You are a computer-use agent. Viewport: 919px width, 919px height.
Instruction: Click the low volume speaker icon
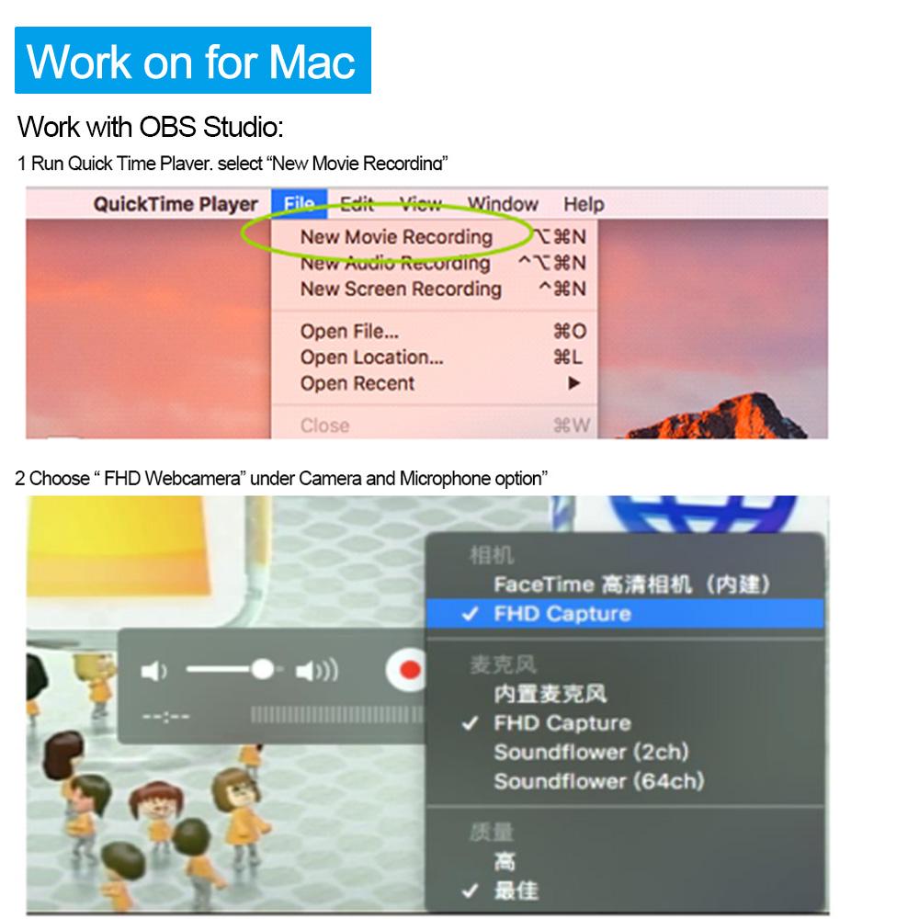click(x=154, y=671)
